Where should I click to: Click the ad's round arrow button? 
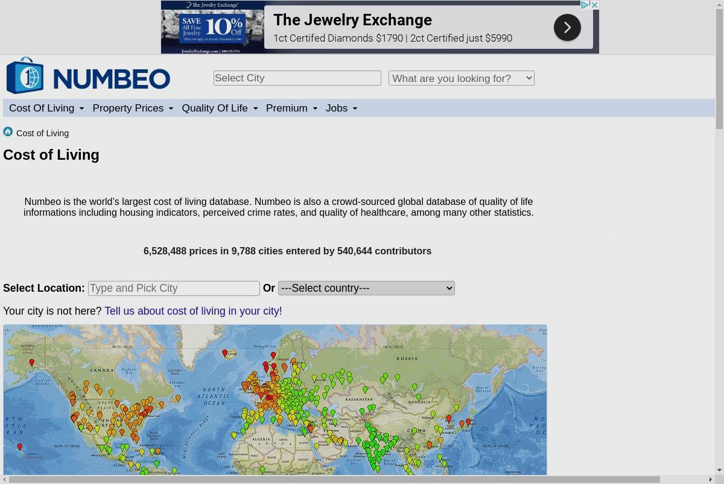(x=567, y=27)
